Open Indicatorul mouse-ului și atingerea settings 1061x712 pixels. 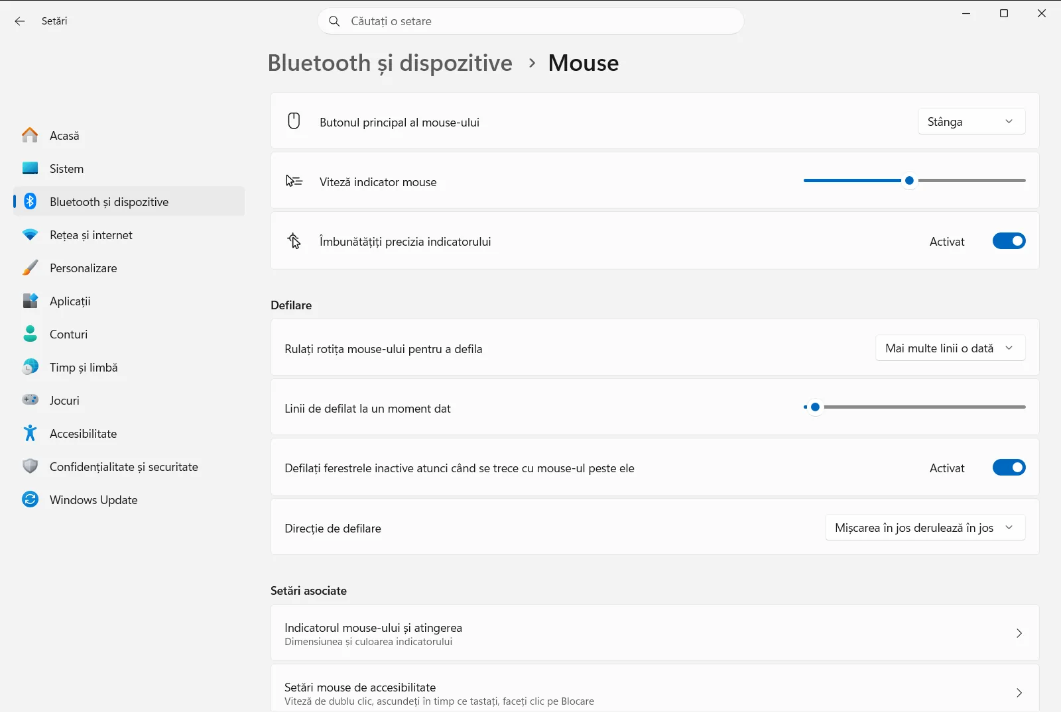pos(655,633)
